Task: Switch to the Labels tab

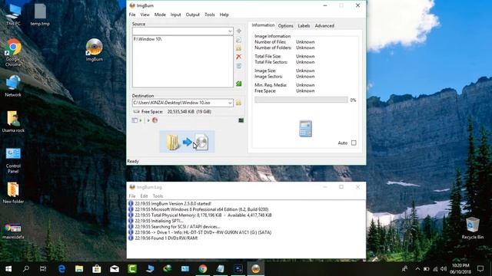Action: click(304, 25)
